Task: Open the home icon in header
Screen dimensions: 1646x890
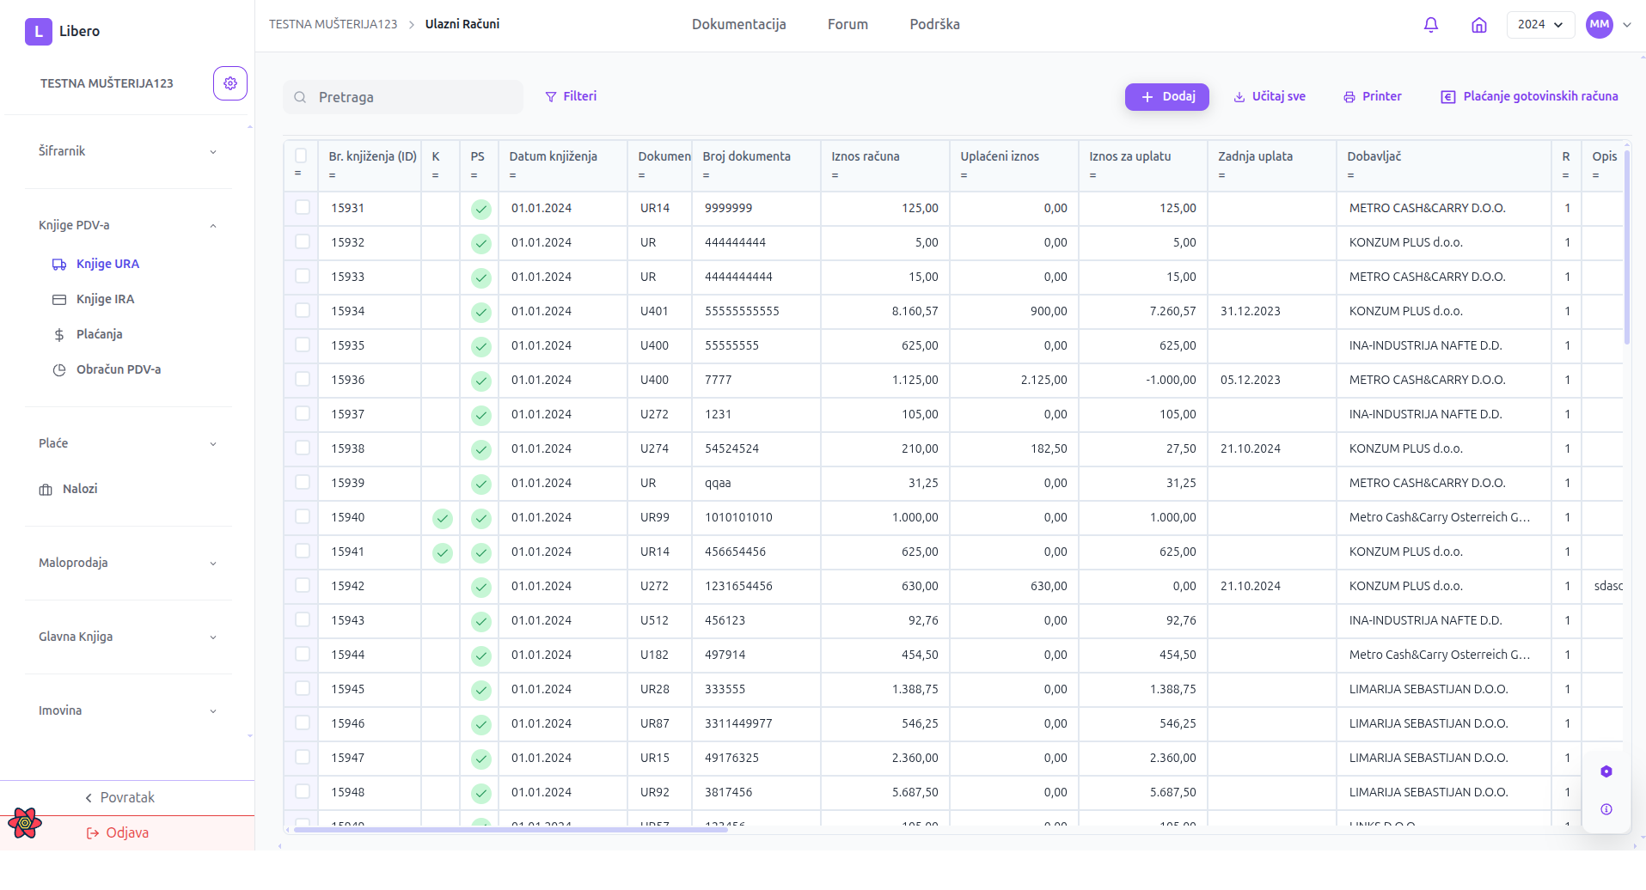Action: (x=1478, y=25)
